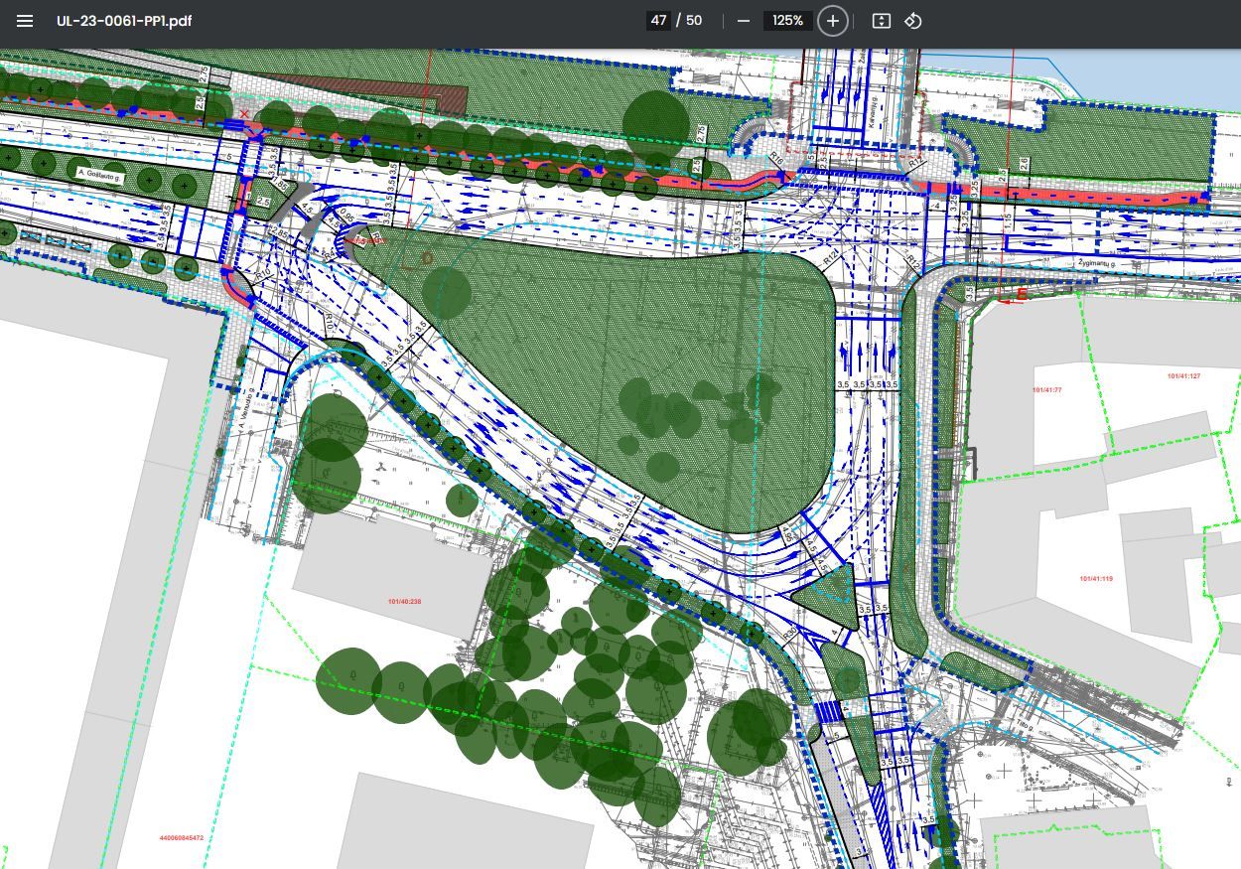Click the page number field showing 47
1241x869 pixels.
click(659, 21)
